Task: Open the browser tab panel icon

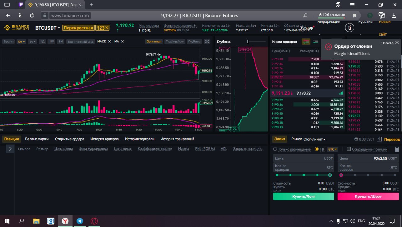Action: pyautogui.click(x=7, y=5)
